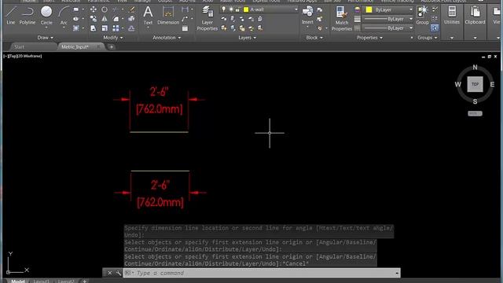Click E on ViewCube compass
Screen dimensions: 503x283
(x=492, y=84)
